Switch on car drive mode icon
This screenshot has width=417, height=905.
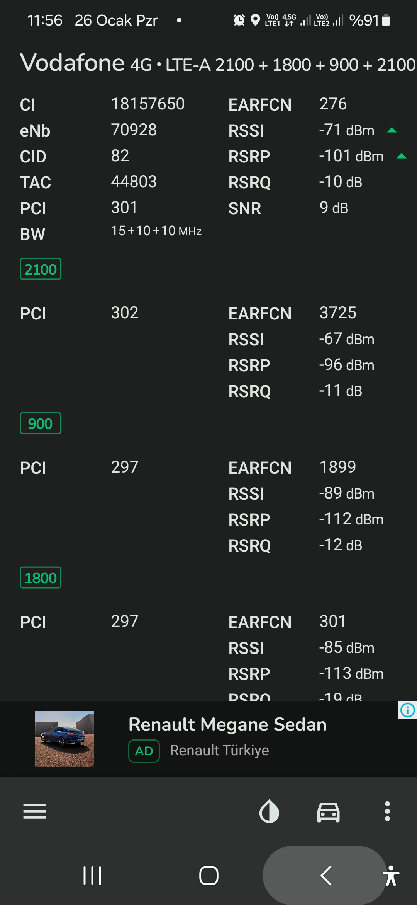point(329,811)
